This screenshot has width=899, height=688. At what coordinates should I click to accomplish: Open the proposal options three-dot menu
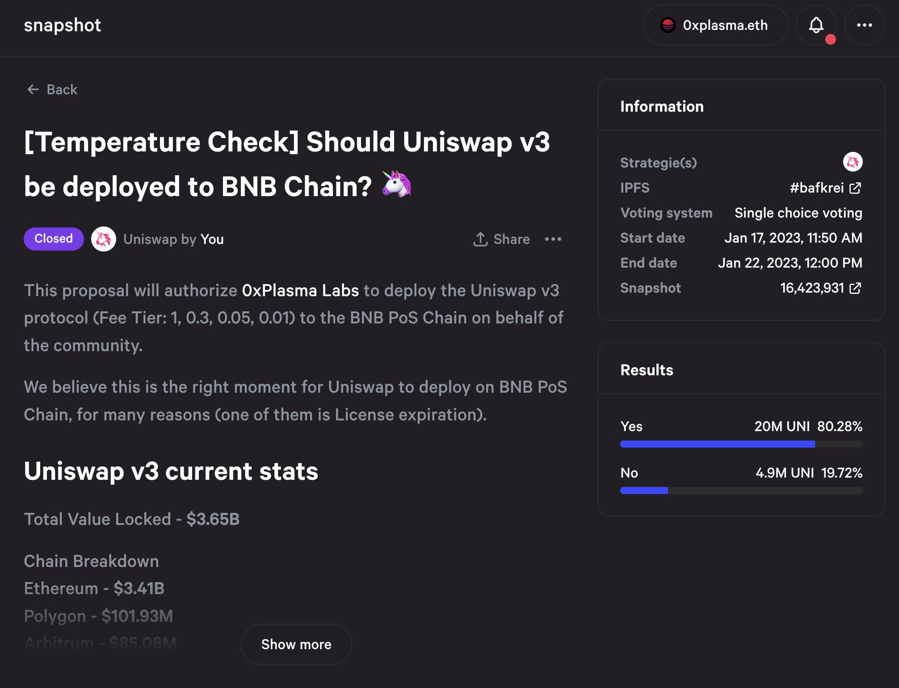tap(553, 239)
